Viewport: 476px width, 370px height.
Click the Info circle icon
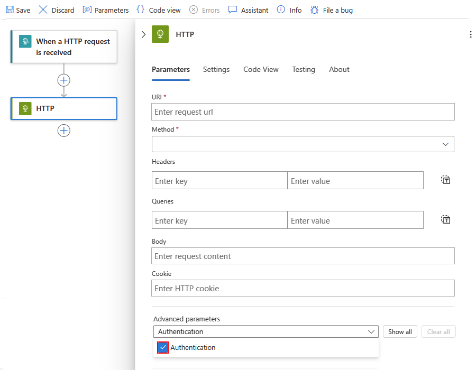[x=281, y=10]
